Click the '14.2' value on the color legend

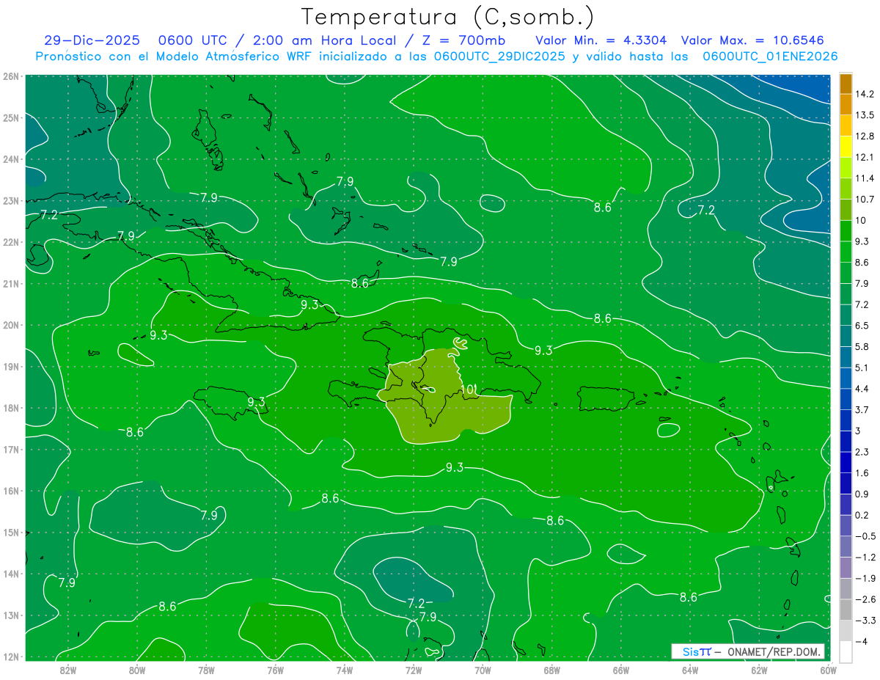(x=865, y=94)
